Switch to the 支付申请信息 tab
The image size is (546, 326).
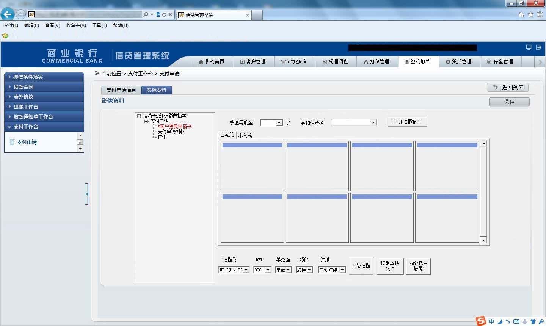pos(121,90)
